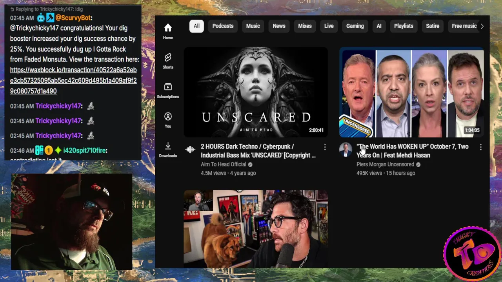Viewport: 502px width, 282px height.
Task: Select the Podcasts filter chip
Action: [223, 26]
